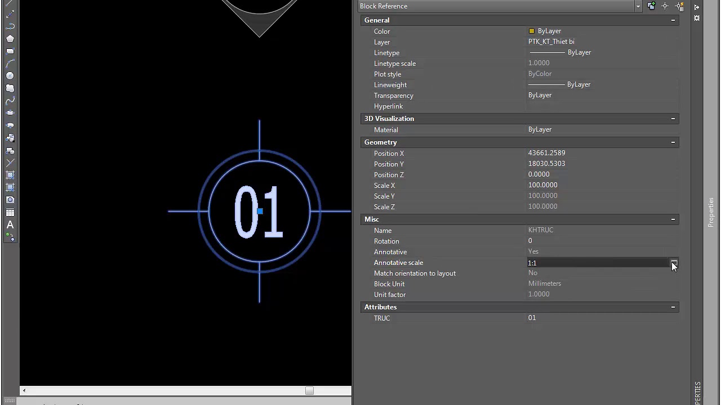Select the Linetype scale property label
This screenshot has width=721, height=405.
click(395, 64)
